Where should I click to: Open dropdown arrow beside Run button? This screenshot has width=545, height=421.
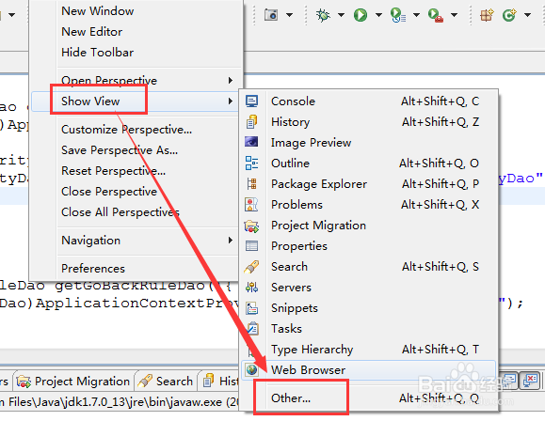click(378, 15)
